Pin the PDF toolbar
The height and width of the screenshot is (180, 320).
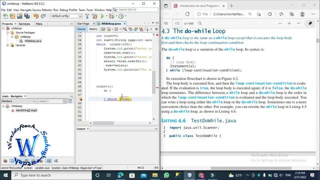click(310, 23)
